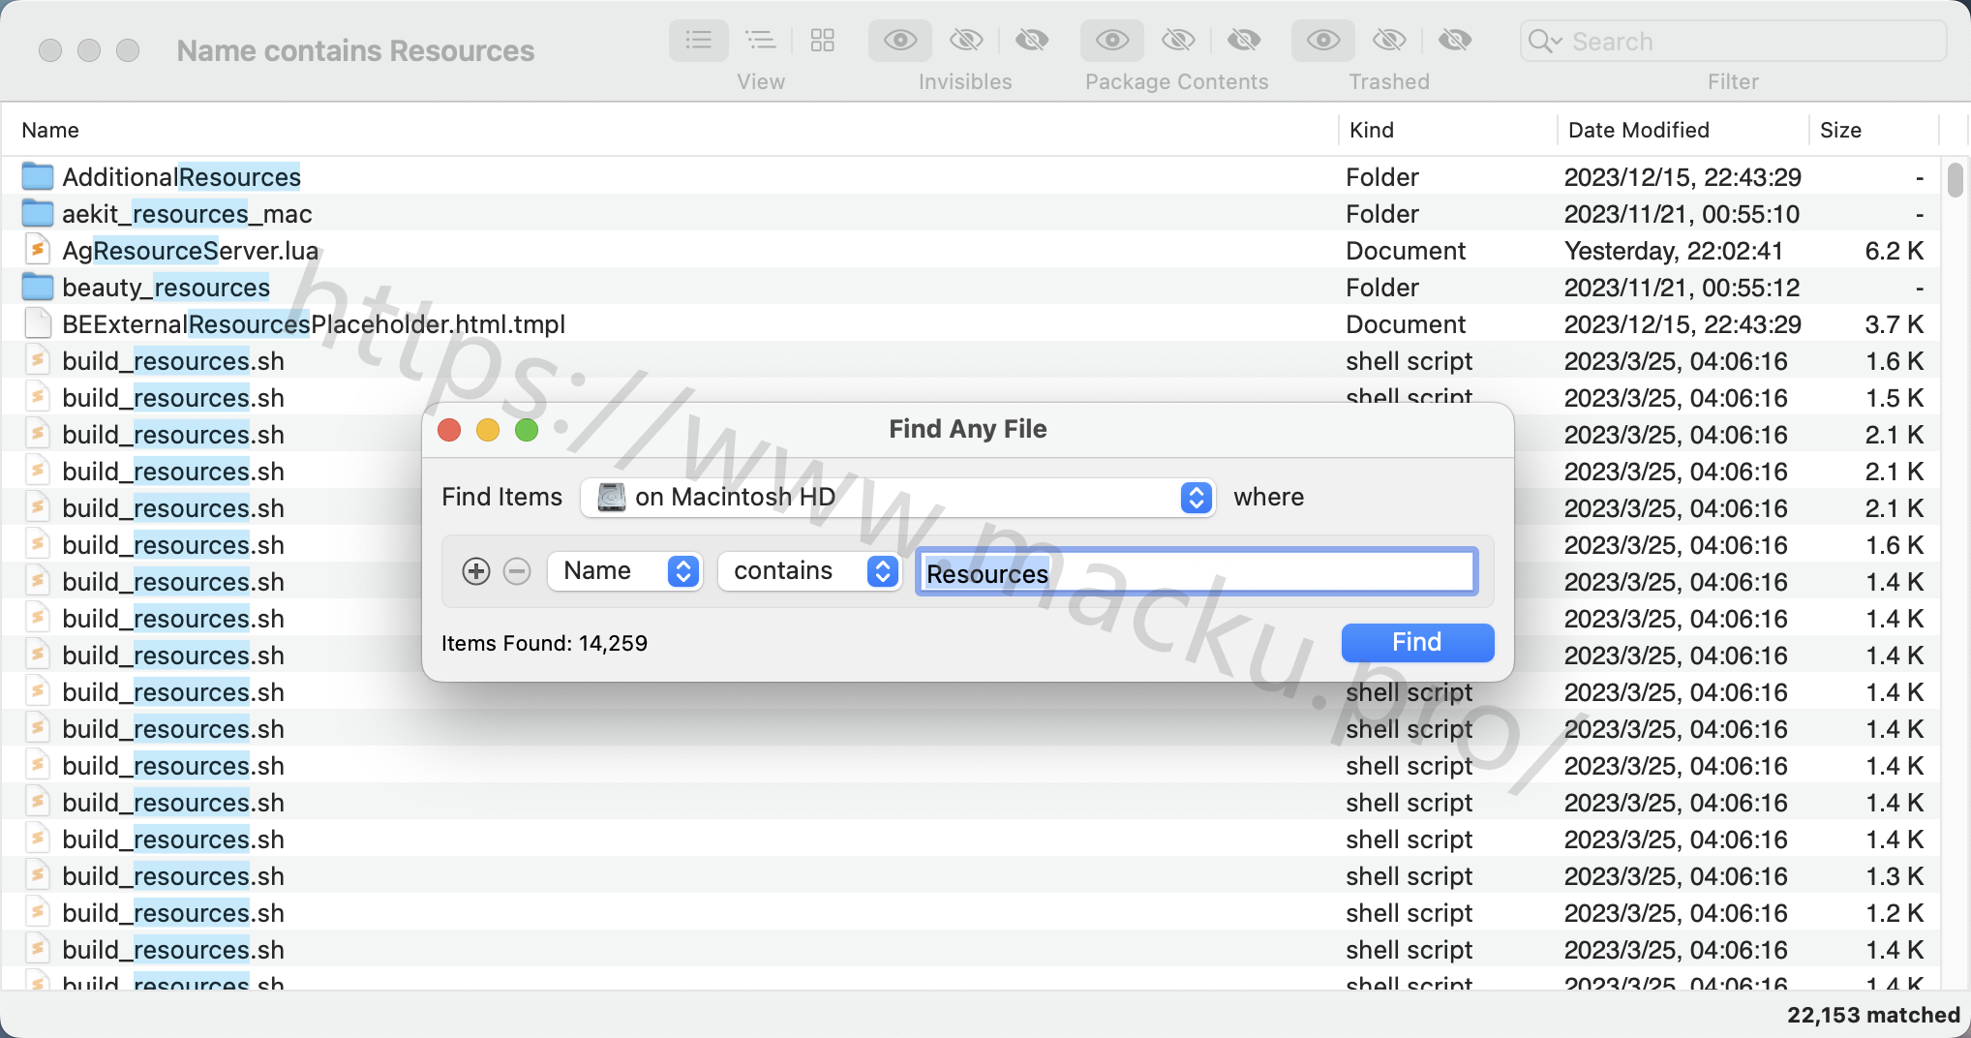Image resolution: width=1971 pixels, height=1038 pixels.
Task: Click the 1.5 K size cell
Action: click(1894, 398)
